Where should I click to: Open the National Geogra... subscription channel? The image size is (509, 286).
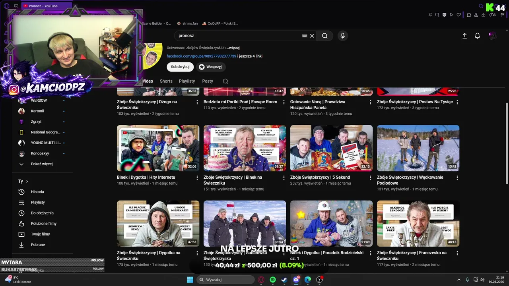45,132
